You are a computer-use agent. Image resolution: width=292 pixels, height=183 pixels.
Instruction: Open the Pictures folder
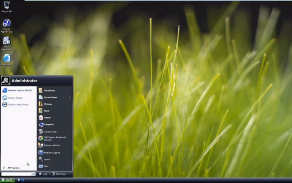pos(55,104)
